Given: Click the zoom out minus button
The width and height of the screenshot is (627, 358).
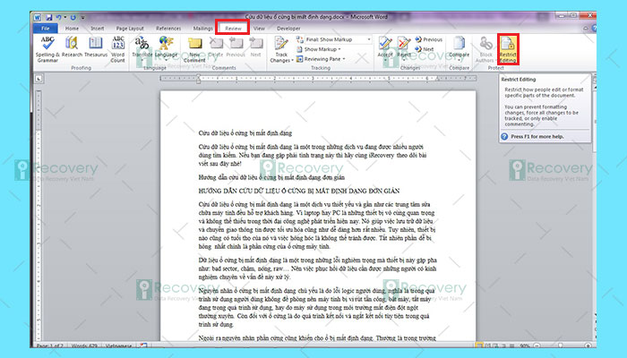Looking at the screenshot, I should click(537, 345).
